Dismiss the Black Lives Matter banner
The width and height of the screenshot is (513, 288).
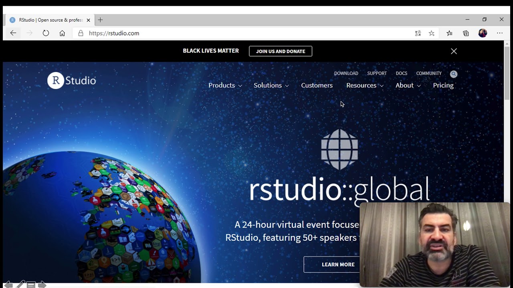[454, 51]
